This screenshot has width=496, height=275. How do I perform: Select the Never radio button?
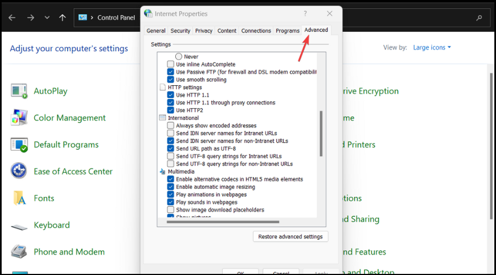click(x=179, y=57)
